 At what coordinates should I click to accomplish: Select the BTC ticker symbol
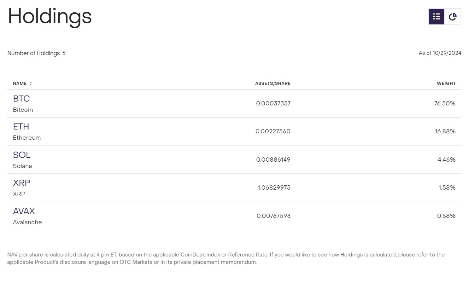pyautogui.click(x=21, y=99)
